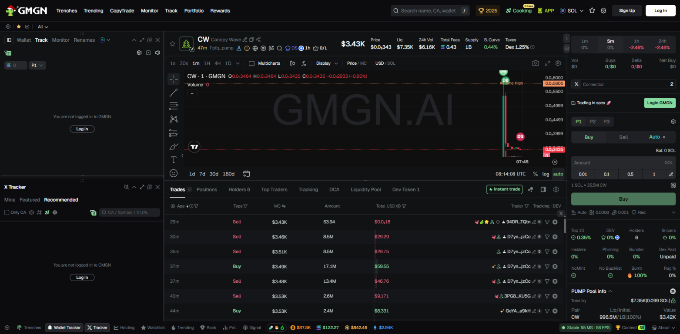This screenshot has width=680, height=334.
Task: Switch to the Holders 6 tab
Action: [239, 189]
